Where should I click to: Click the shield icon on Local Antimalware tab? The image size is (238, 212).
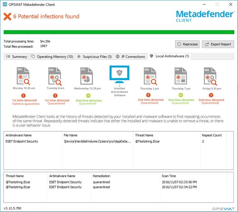(151, 56)
